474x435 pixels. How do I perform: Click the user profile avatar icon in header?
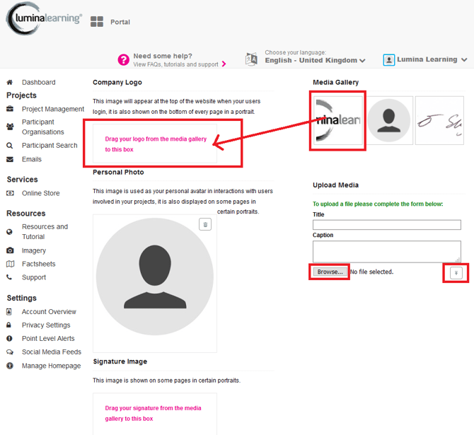click(x=389, y=60)
